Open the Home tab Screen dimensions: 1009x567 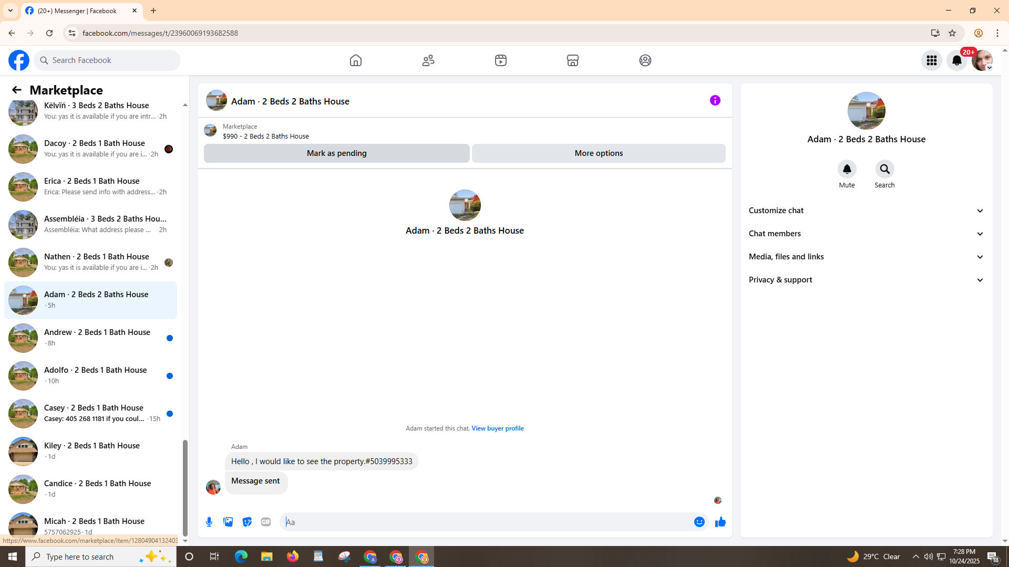tap(356, 60)
